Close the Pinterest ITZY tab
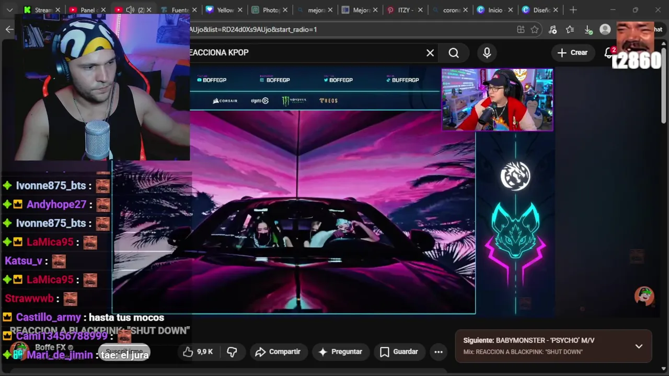 (x=421, y=10)
